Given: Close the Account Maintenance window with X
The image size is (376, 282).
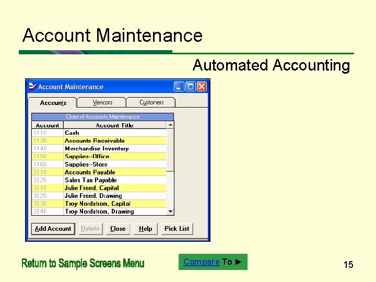Looking at the screenshot, I should (202, 87).
